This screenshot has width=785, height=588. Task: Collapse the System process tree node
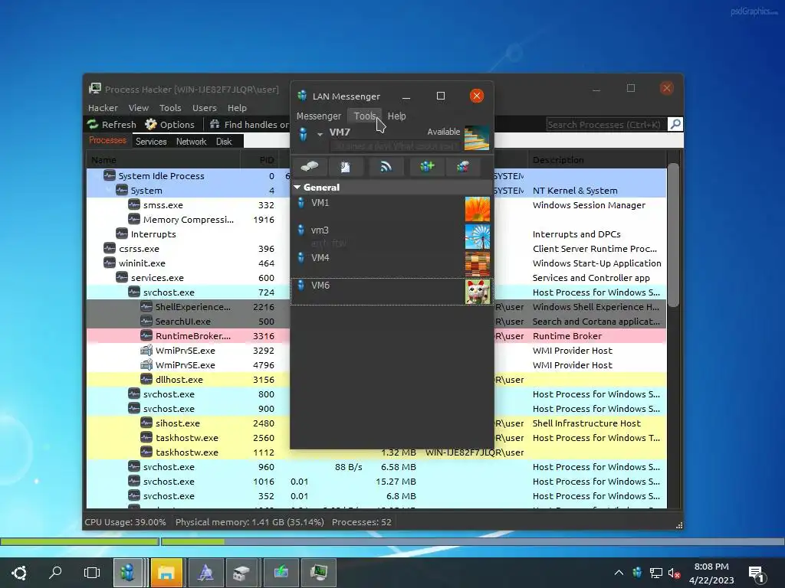tap(109, 191)
